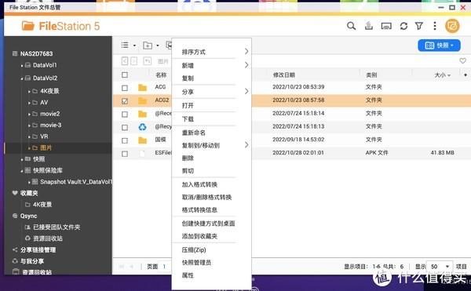Viewport: 471px width, 291px height.
Task: Open the items-per-page 50 dropdown
Action: (x=440, y=267)
